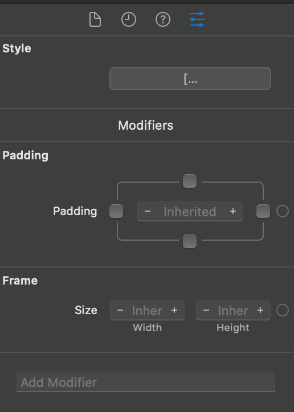Increase the frame Width with plus
The height and width of the screenshot is (412, 294).
point(174,310)
